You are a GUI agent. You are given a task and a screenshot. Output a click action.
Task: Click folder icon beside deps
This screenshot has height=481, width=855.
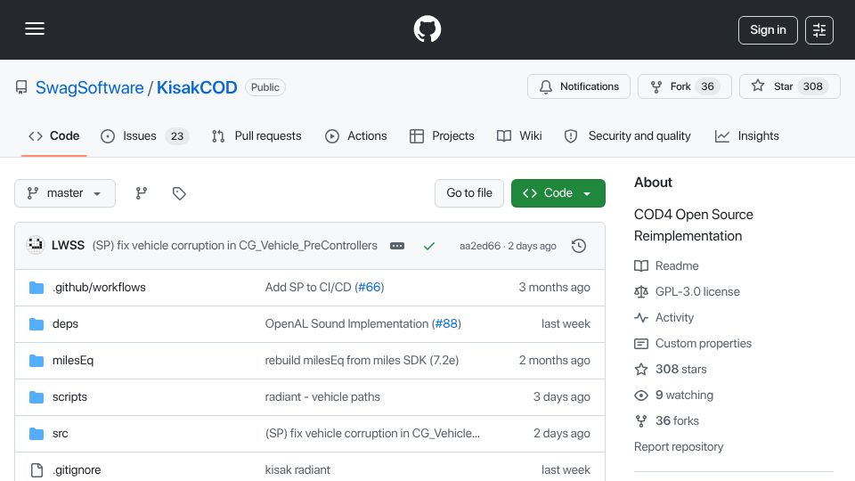37,324
